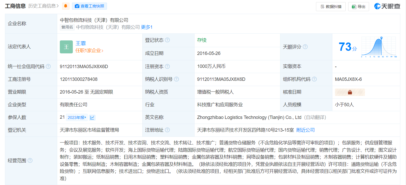Open legal representative 王霏 link
The height and width of the screenshot is (185, 406).
click(81, 43)
